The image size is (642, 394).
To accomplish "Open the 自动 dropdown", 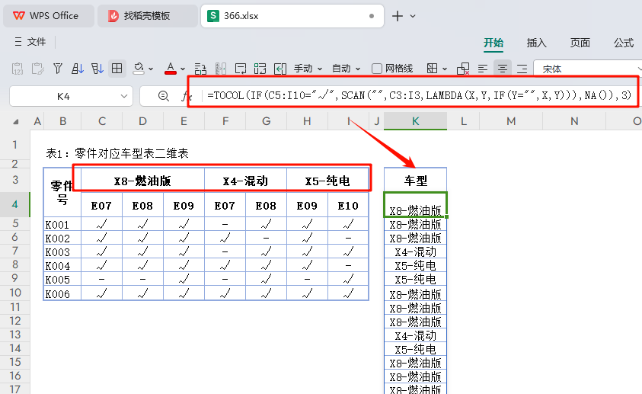I will [346, 69].
